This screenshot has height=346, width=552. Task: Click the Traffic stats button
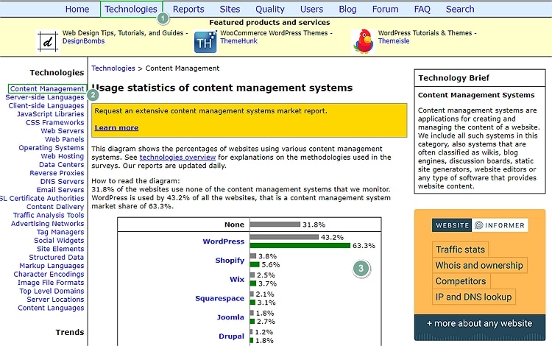(460, 250)
